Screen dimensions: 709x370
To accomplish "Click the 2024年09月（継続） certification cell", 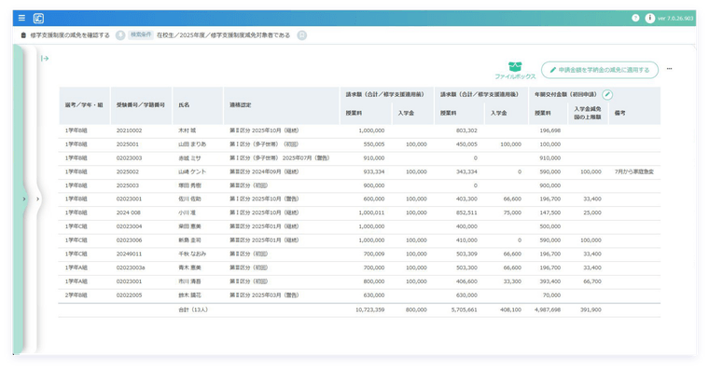I will click(264, 171).
